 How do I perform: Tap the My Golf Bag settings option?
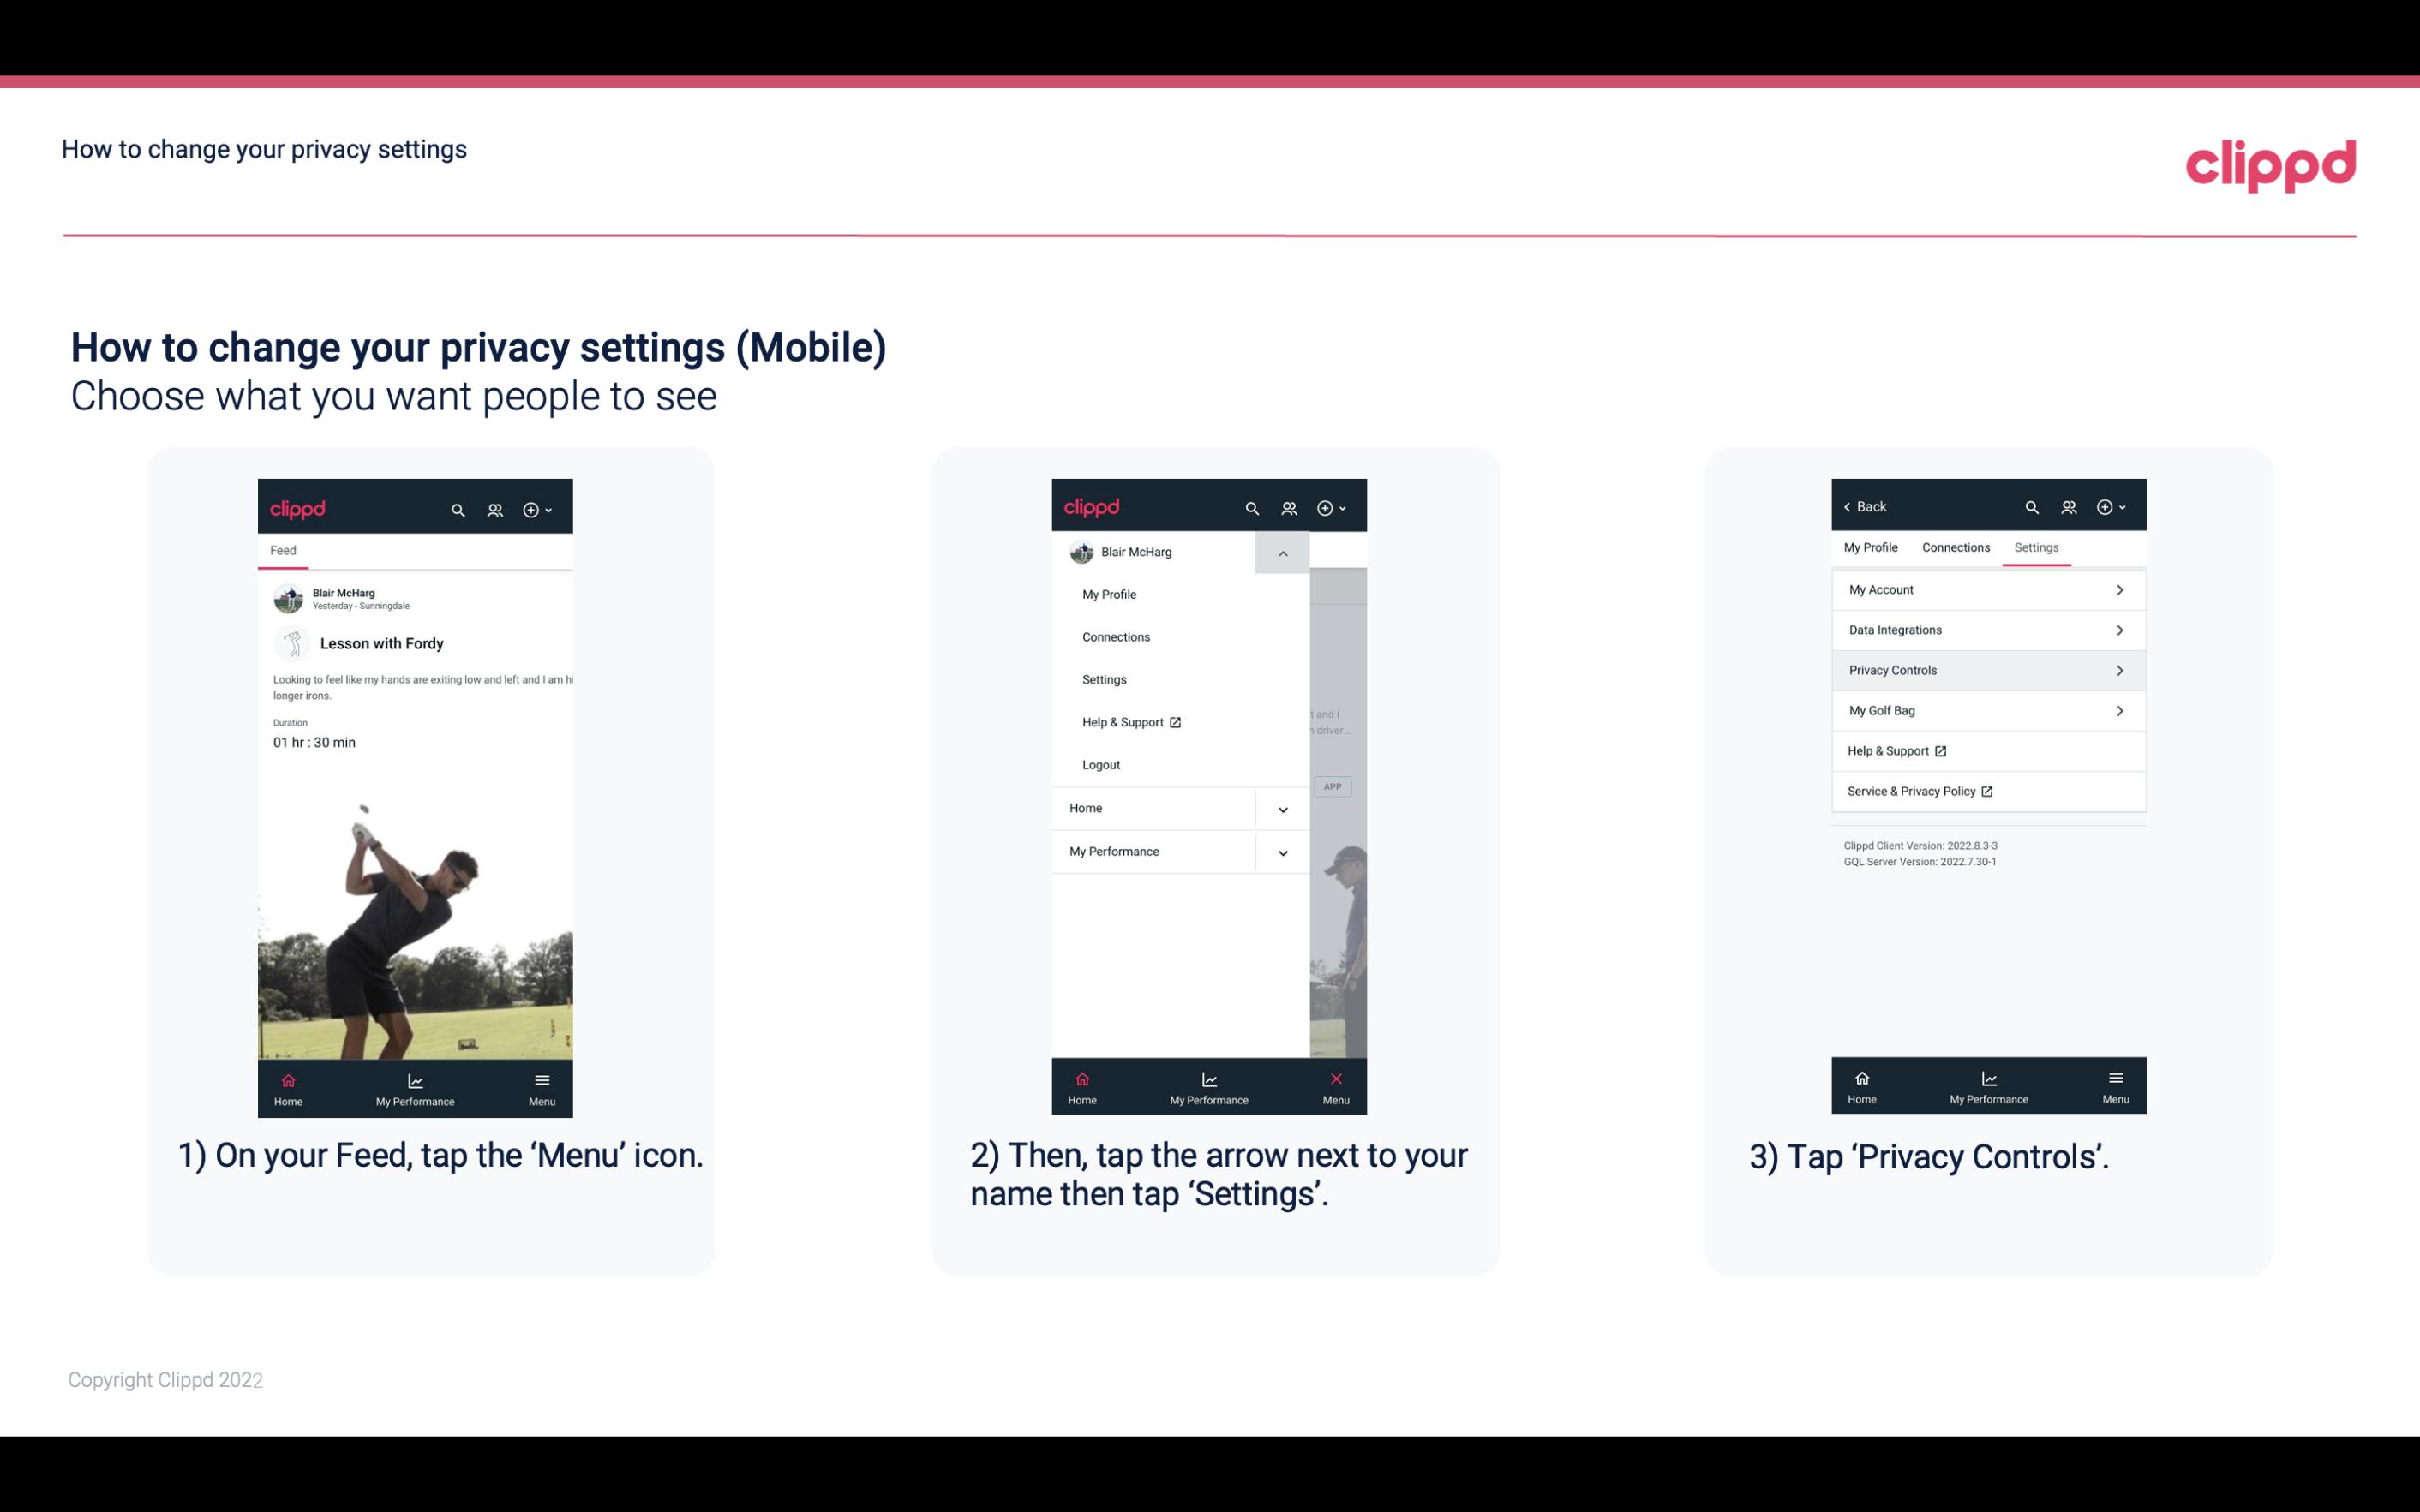[x=1986, y=709]
